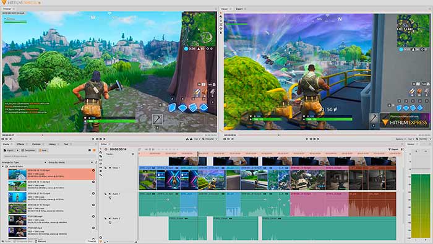The image size is (433, 244).
Task: Select the Slice tool in Editor toolbar
Action: [101, 157]
